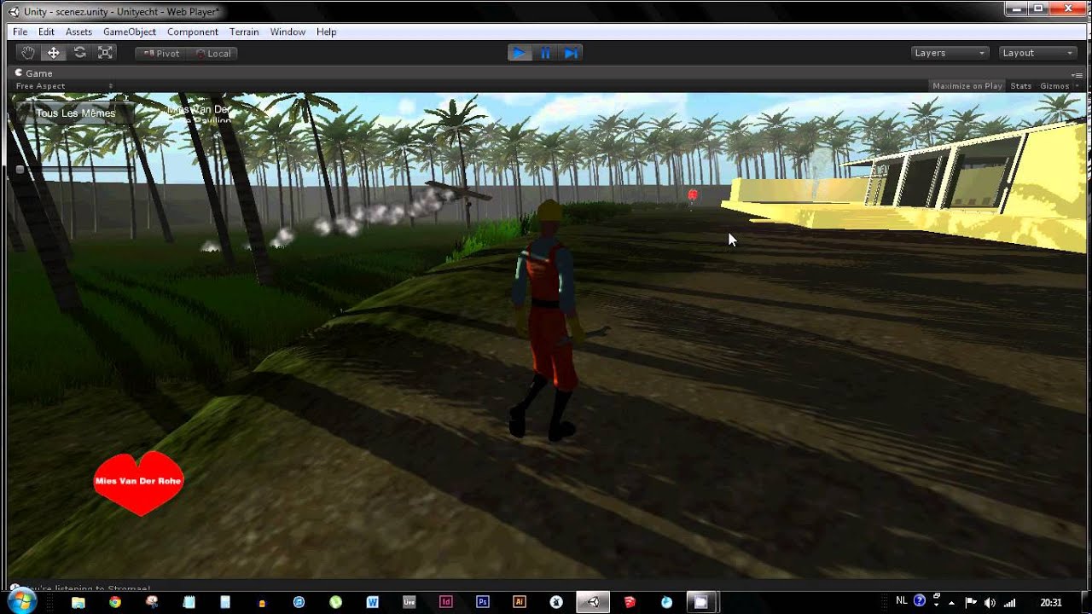This screenshot has height=614, width=1092.
Task: Open Windows Explorer folder from taskbar
Action: pyautogui.click(x=78, y=602)
